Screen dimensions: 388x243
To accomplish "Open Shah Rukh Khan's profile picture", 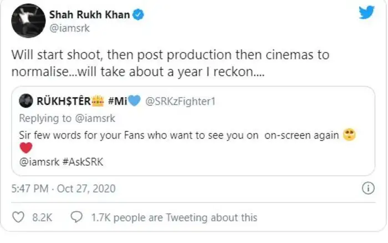I will pos(28,21).
